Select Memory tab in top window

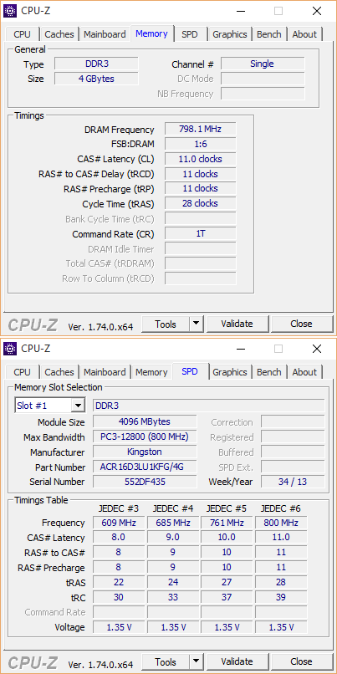(x=151, y=33)
